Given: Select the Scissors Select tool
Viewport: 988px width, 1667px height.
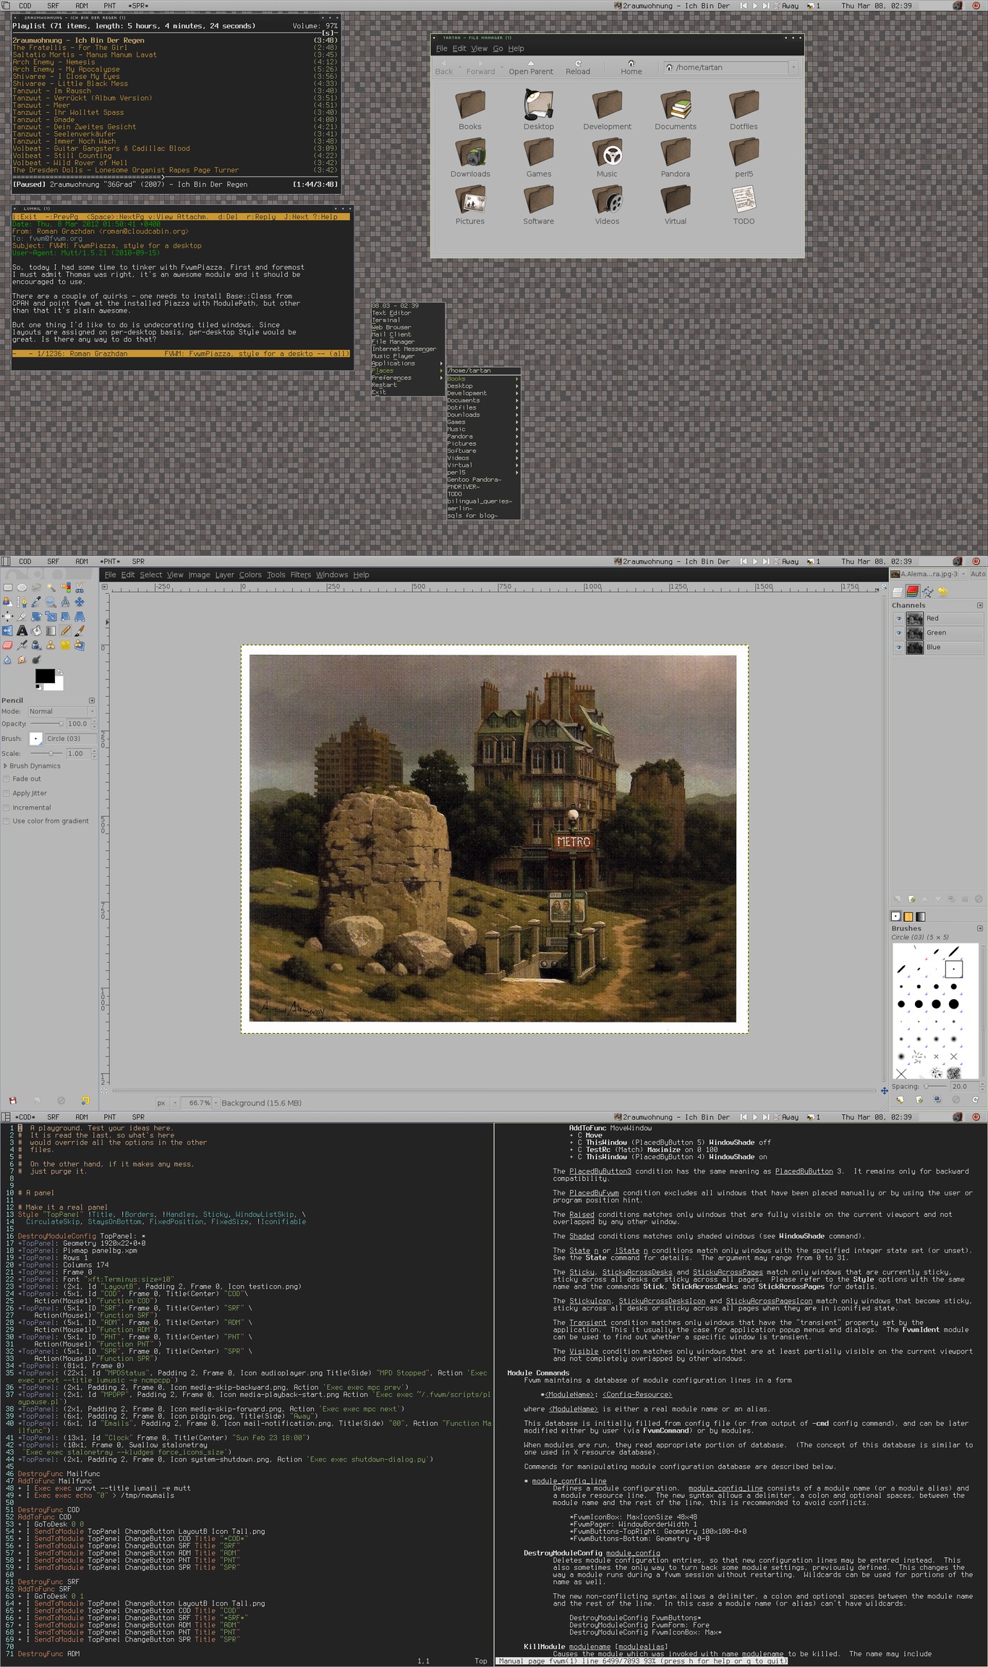Looking at the screenshot, I should coord(80,588).
